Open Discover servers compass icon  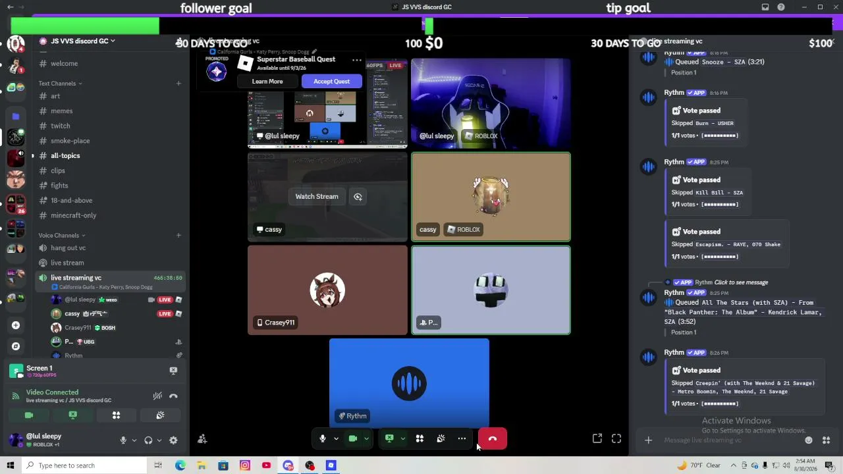pos(16,346)
